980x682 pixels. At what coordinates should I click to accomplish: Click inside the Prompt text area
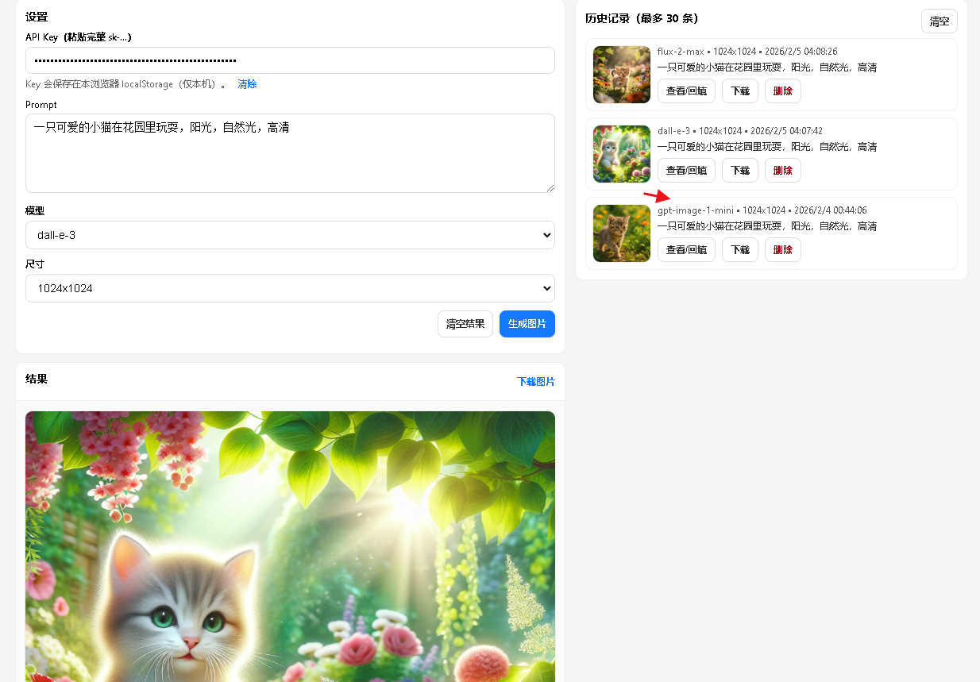point(290,152)
